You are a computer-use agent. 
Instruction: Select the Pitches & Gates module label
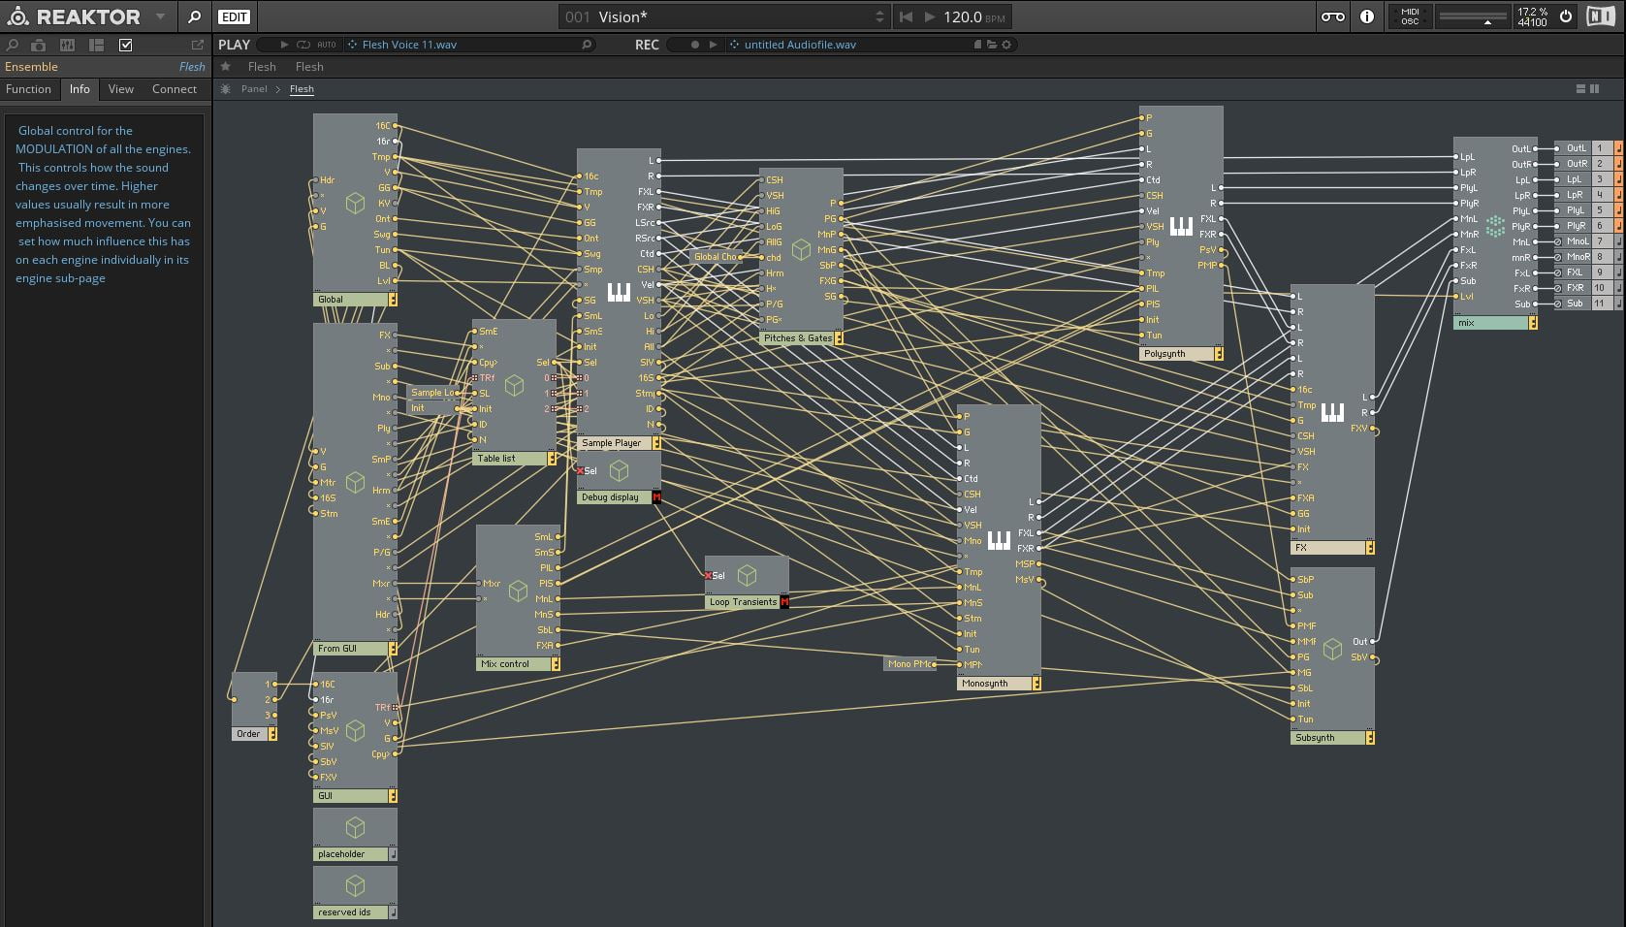798,338
